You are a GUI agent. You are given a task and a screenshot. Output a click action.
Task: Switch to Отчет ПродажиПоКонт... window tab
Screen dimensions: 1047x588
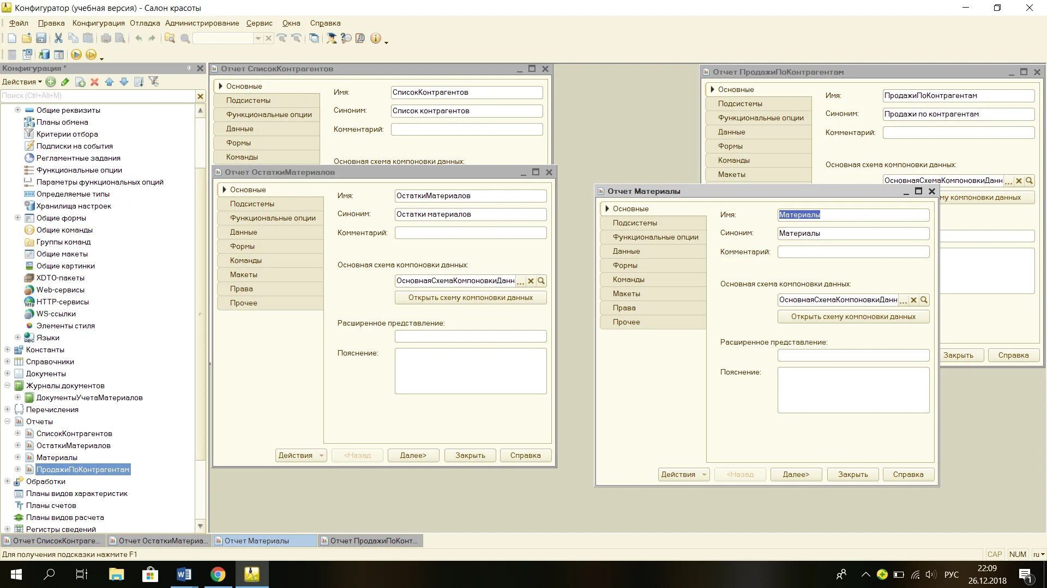(x=370, y=541)
